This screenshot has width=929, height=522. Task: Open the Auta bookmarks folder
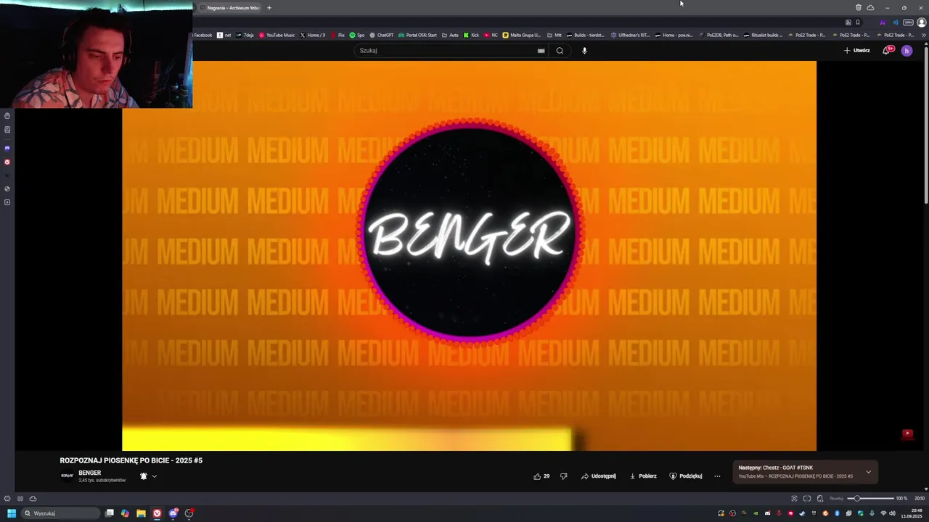tap(450, 35)
